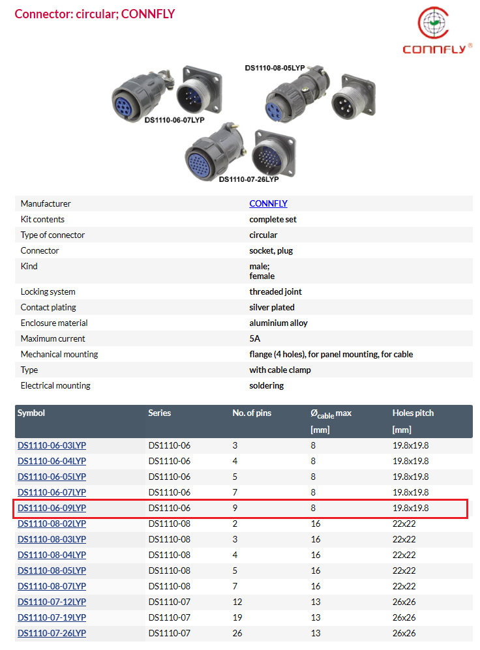Viewport: 480px width, 650px height.
Task: Open the DS1110-08-04LYP product link
Action: 52,555
